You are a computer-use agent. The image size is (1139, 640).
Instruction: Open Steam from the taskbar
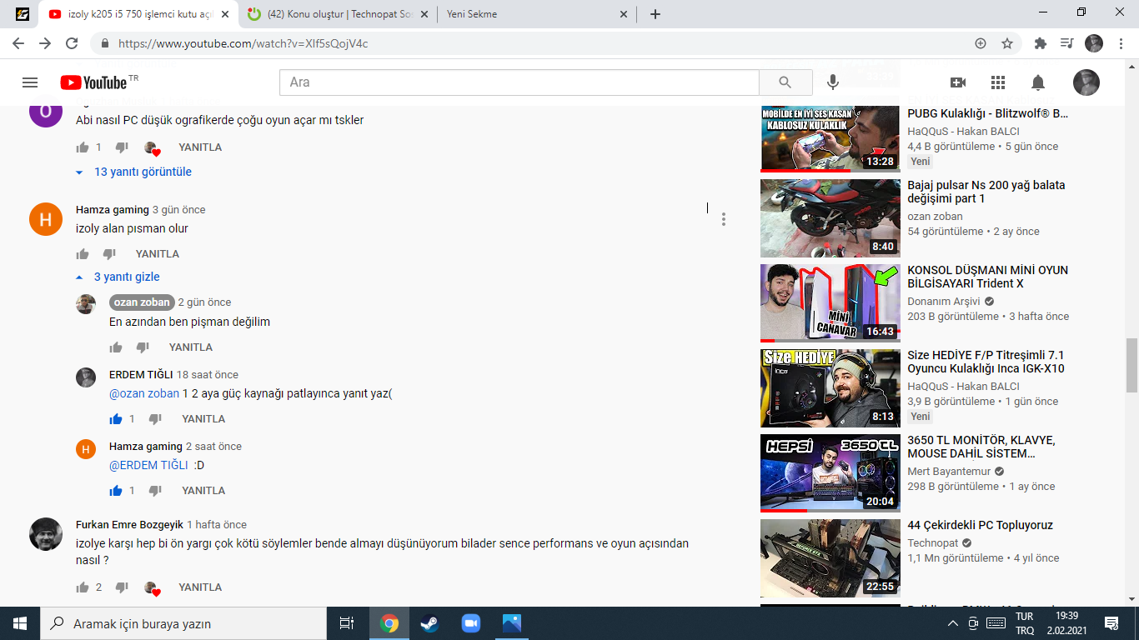[429, 623]
